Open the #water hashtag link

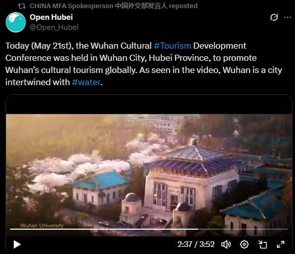pos(86,82)
